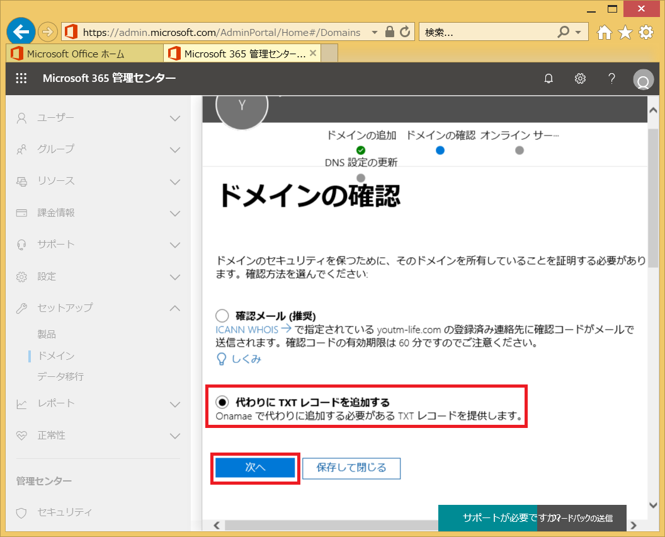Click the サポートが必要ですか? button

click(487, 518)
